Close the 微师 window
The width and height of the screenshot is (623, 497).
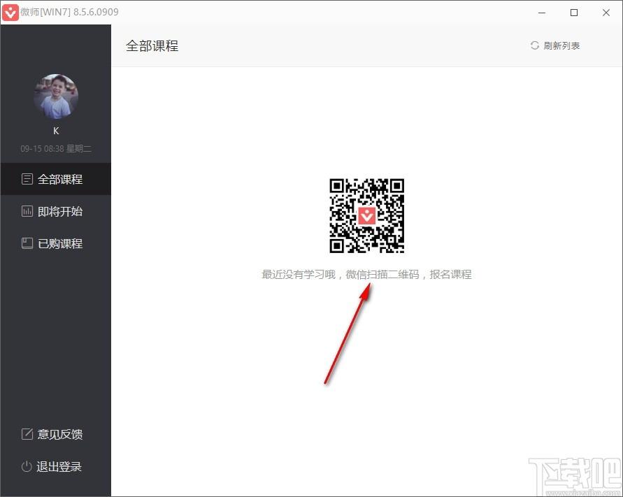pos(606,13)
